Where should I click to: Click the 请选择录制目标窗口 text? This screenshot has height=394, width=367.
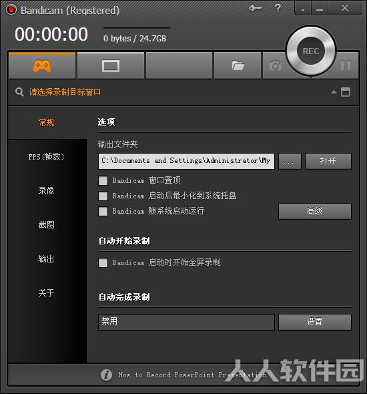pos(65,92)
